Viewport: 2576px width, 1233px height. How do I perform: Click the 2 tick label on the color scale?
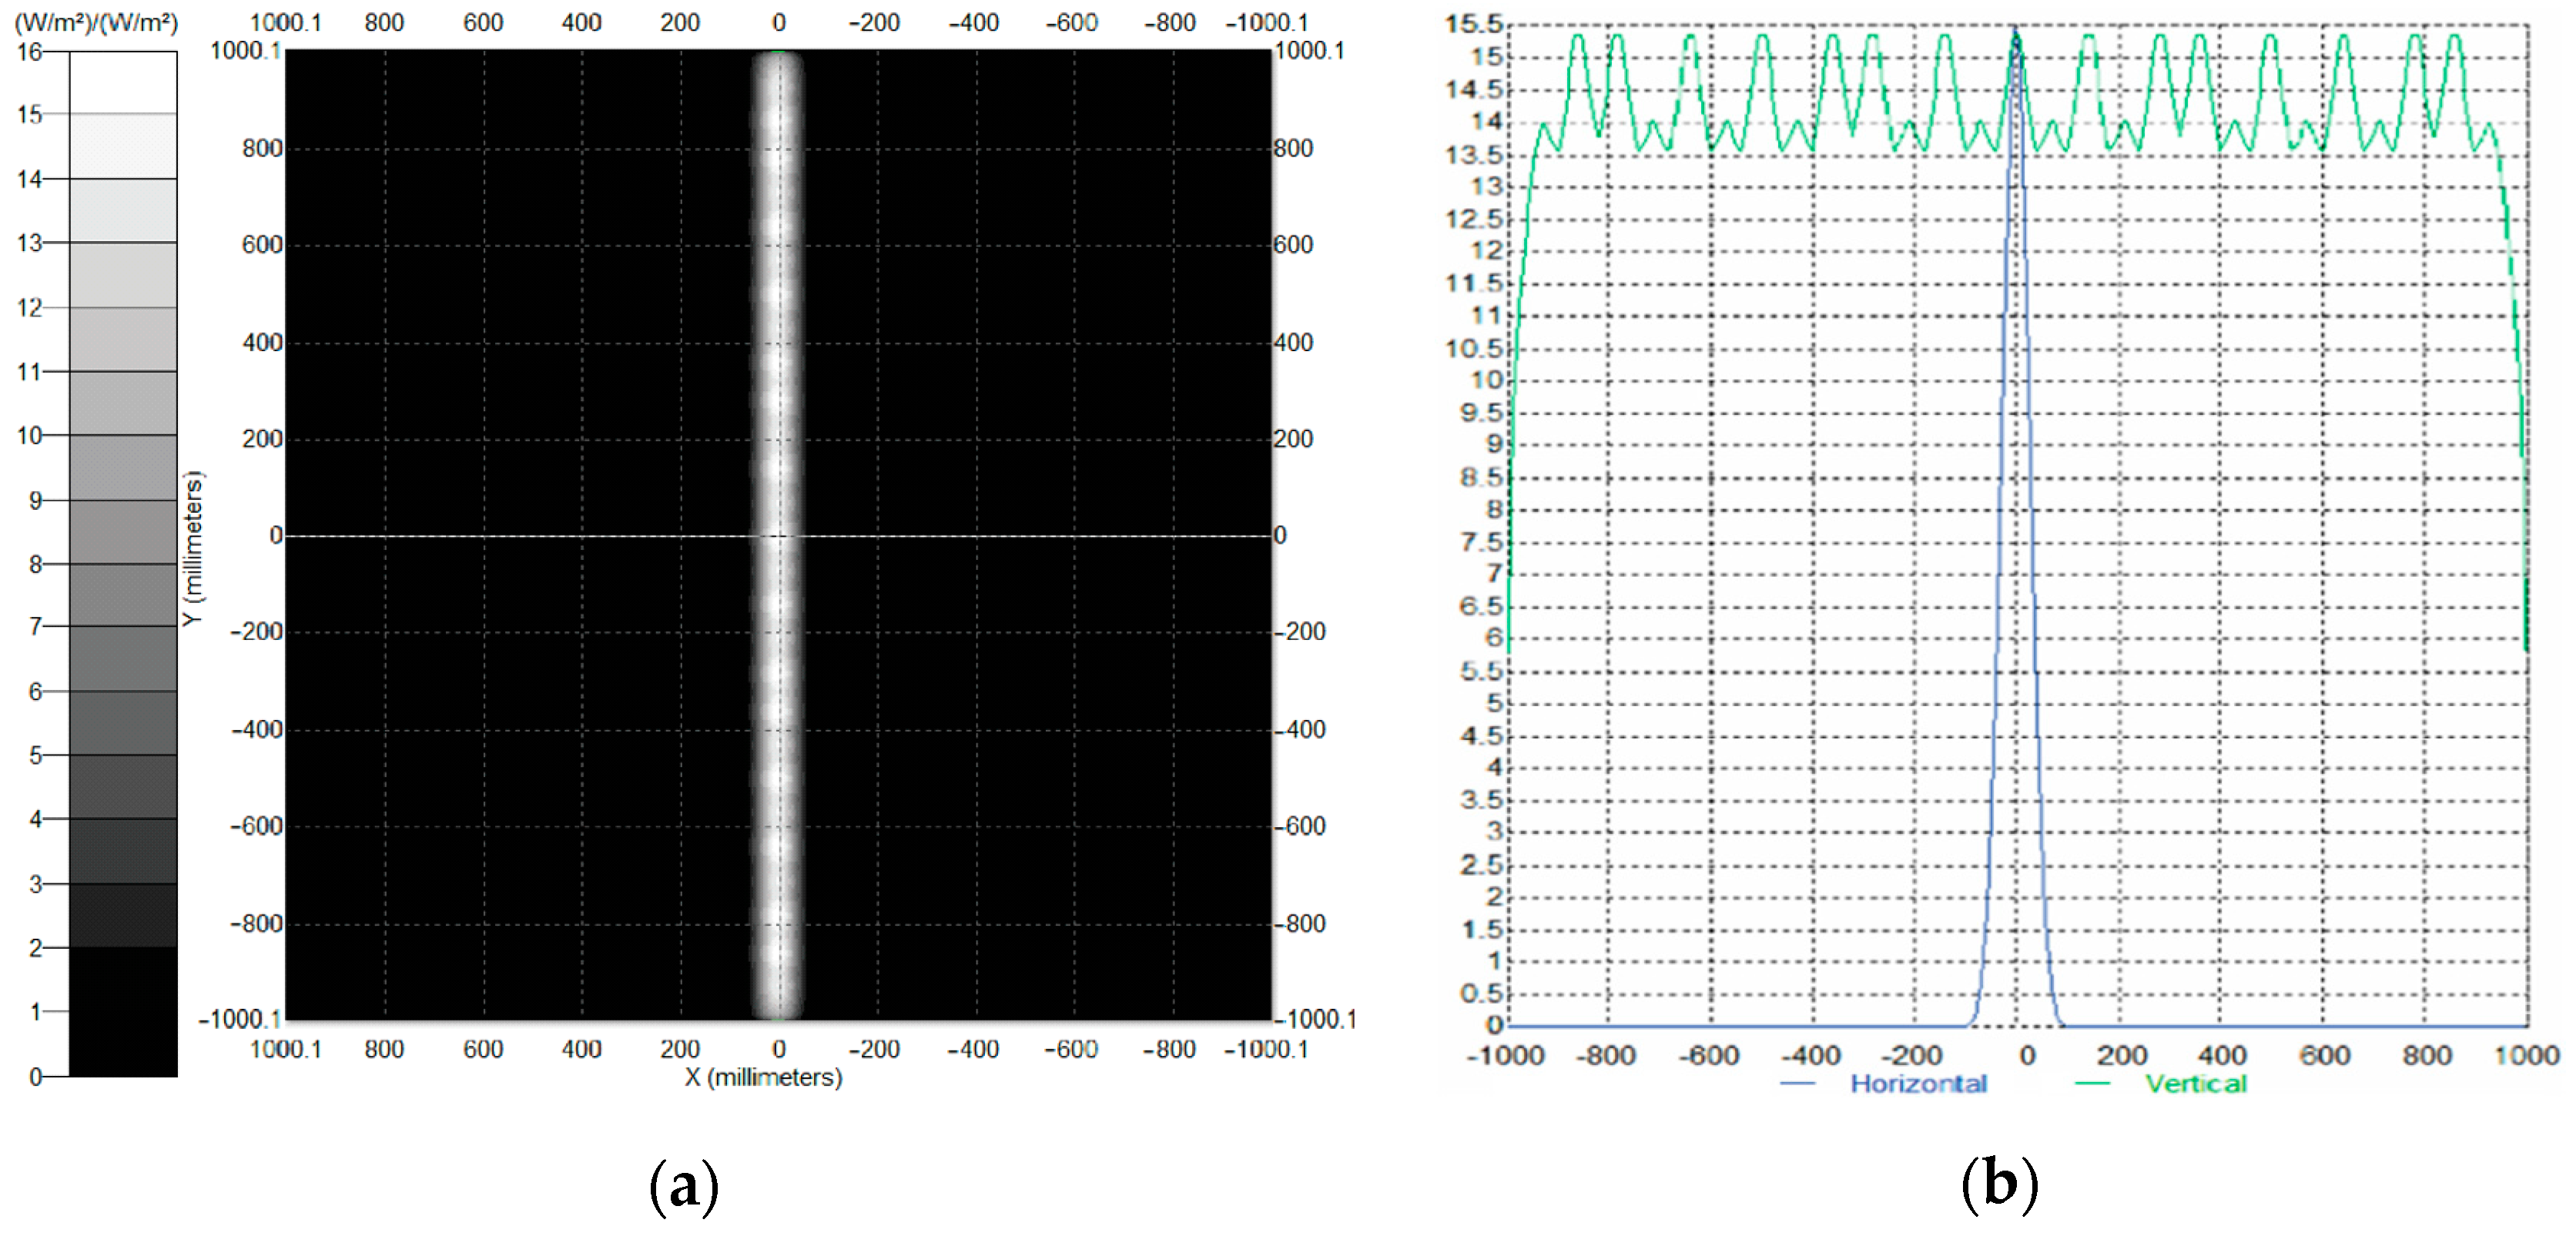pyautogui.click(x=36, y=948)
